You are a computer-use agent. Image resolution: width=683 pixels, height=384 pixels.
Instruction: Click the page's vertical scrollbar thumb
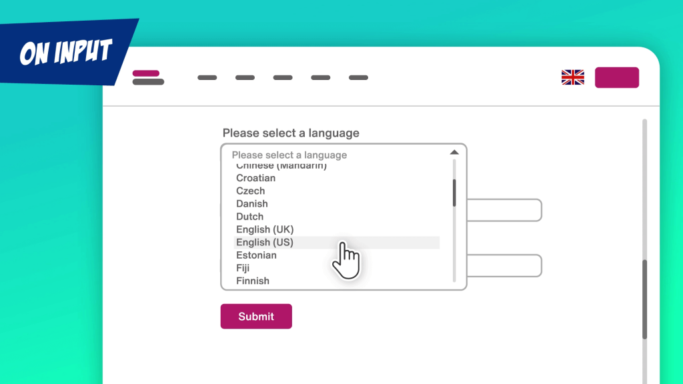click(x=645, y=299)
